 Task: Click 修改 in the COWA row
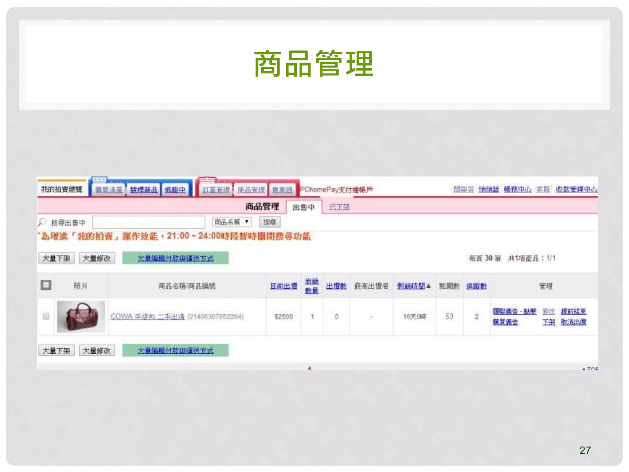point(549,311)
